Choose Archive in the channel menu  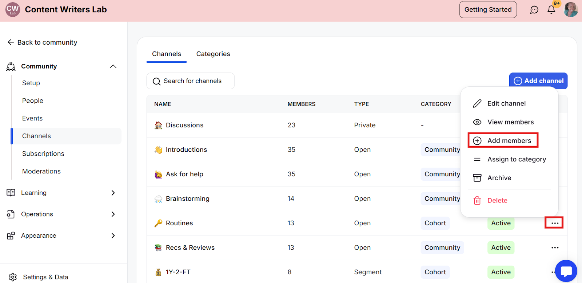[x=499, y=178]
